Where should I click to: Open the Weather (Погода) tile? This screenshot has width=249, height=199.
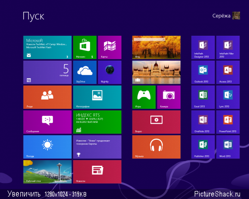point(47,147)
